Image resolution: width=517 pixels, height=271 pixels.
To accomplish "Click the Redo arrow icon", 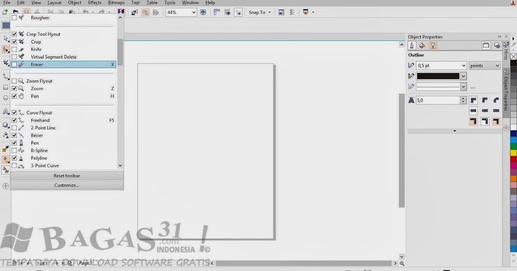I will 102,12.
